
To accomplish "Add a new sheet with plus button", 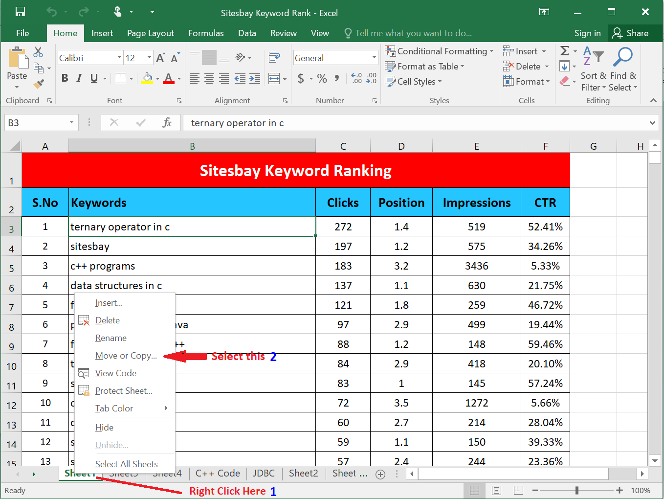I will pos(380,474).
